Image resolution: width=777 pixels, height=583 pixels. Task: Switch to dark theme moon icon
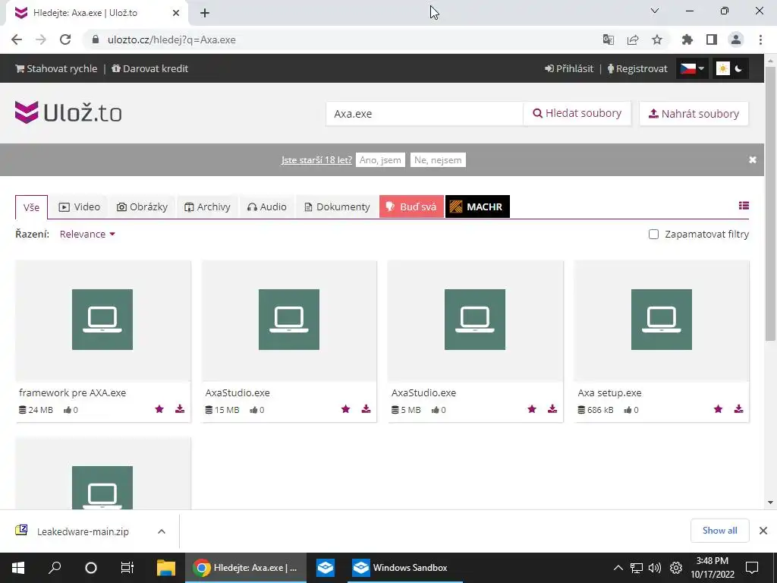click(738, 68)
